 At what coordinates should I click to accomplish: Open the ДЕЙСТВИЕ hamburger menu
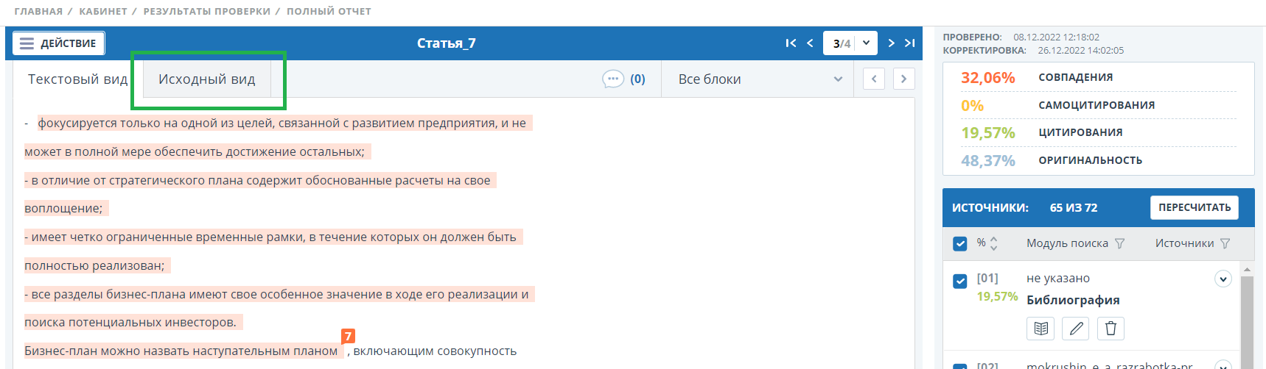pyautogui.click(x=59, y=43)
